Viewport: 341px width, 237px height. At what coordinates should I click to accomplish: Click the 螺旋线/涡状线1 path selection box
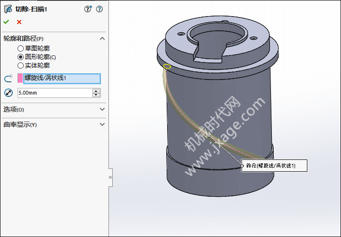(x=62, y=79)
